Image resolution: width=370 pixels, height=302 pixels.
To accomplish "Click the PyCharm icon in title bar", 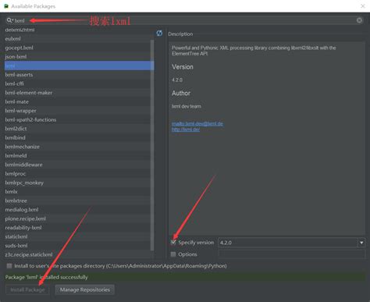I will [6, 6].
